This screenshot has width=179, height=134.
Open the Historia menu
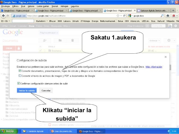pyautogui.click(x=31, y=6)
